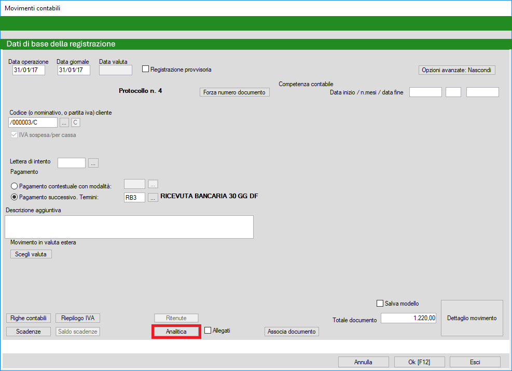The image size is (512, 371).
Task: Click the Esci button
Action: [475, 362]
